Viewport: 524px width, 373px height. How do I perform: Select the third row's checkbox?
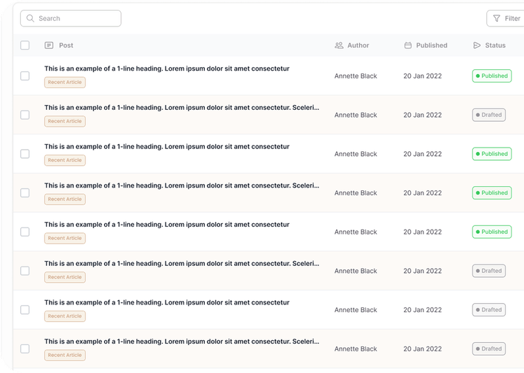(x=25, y=154)
